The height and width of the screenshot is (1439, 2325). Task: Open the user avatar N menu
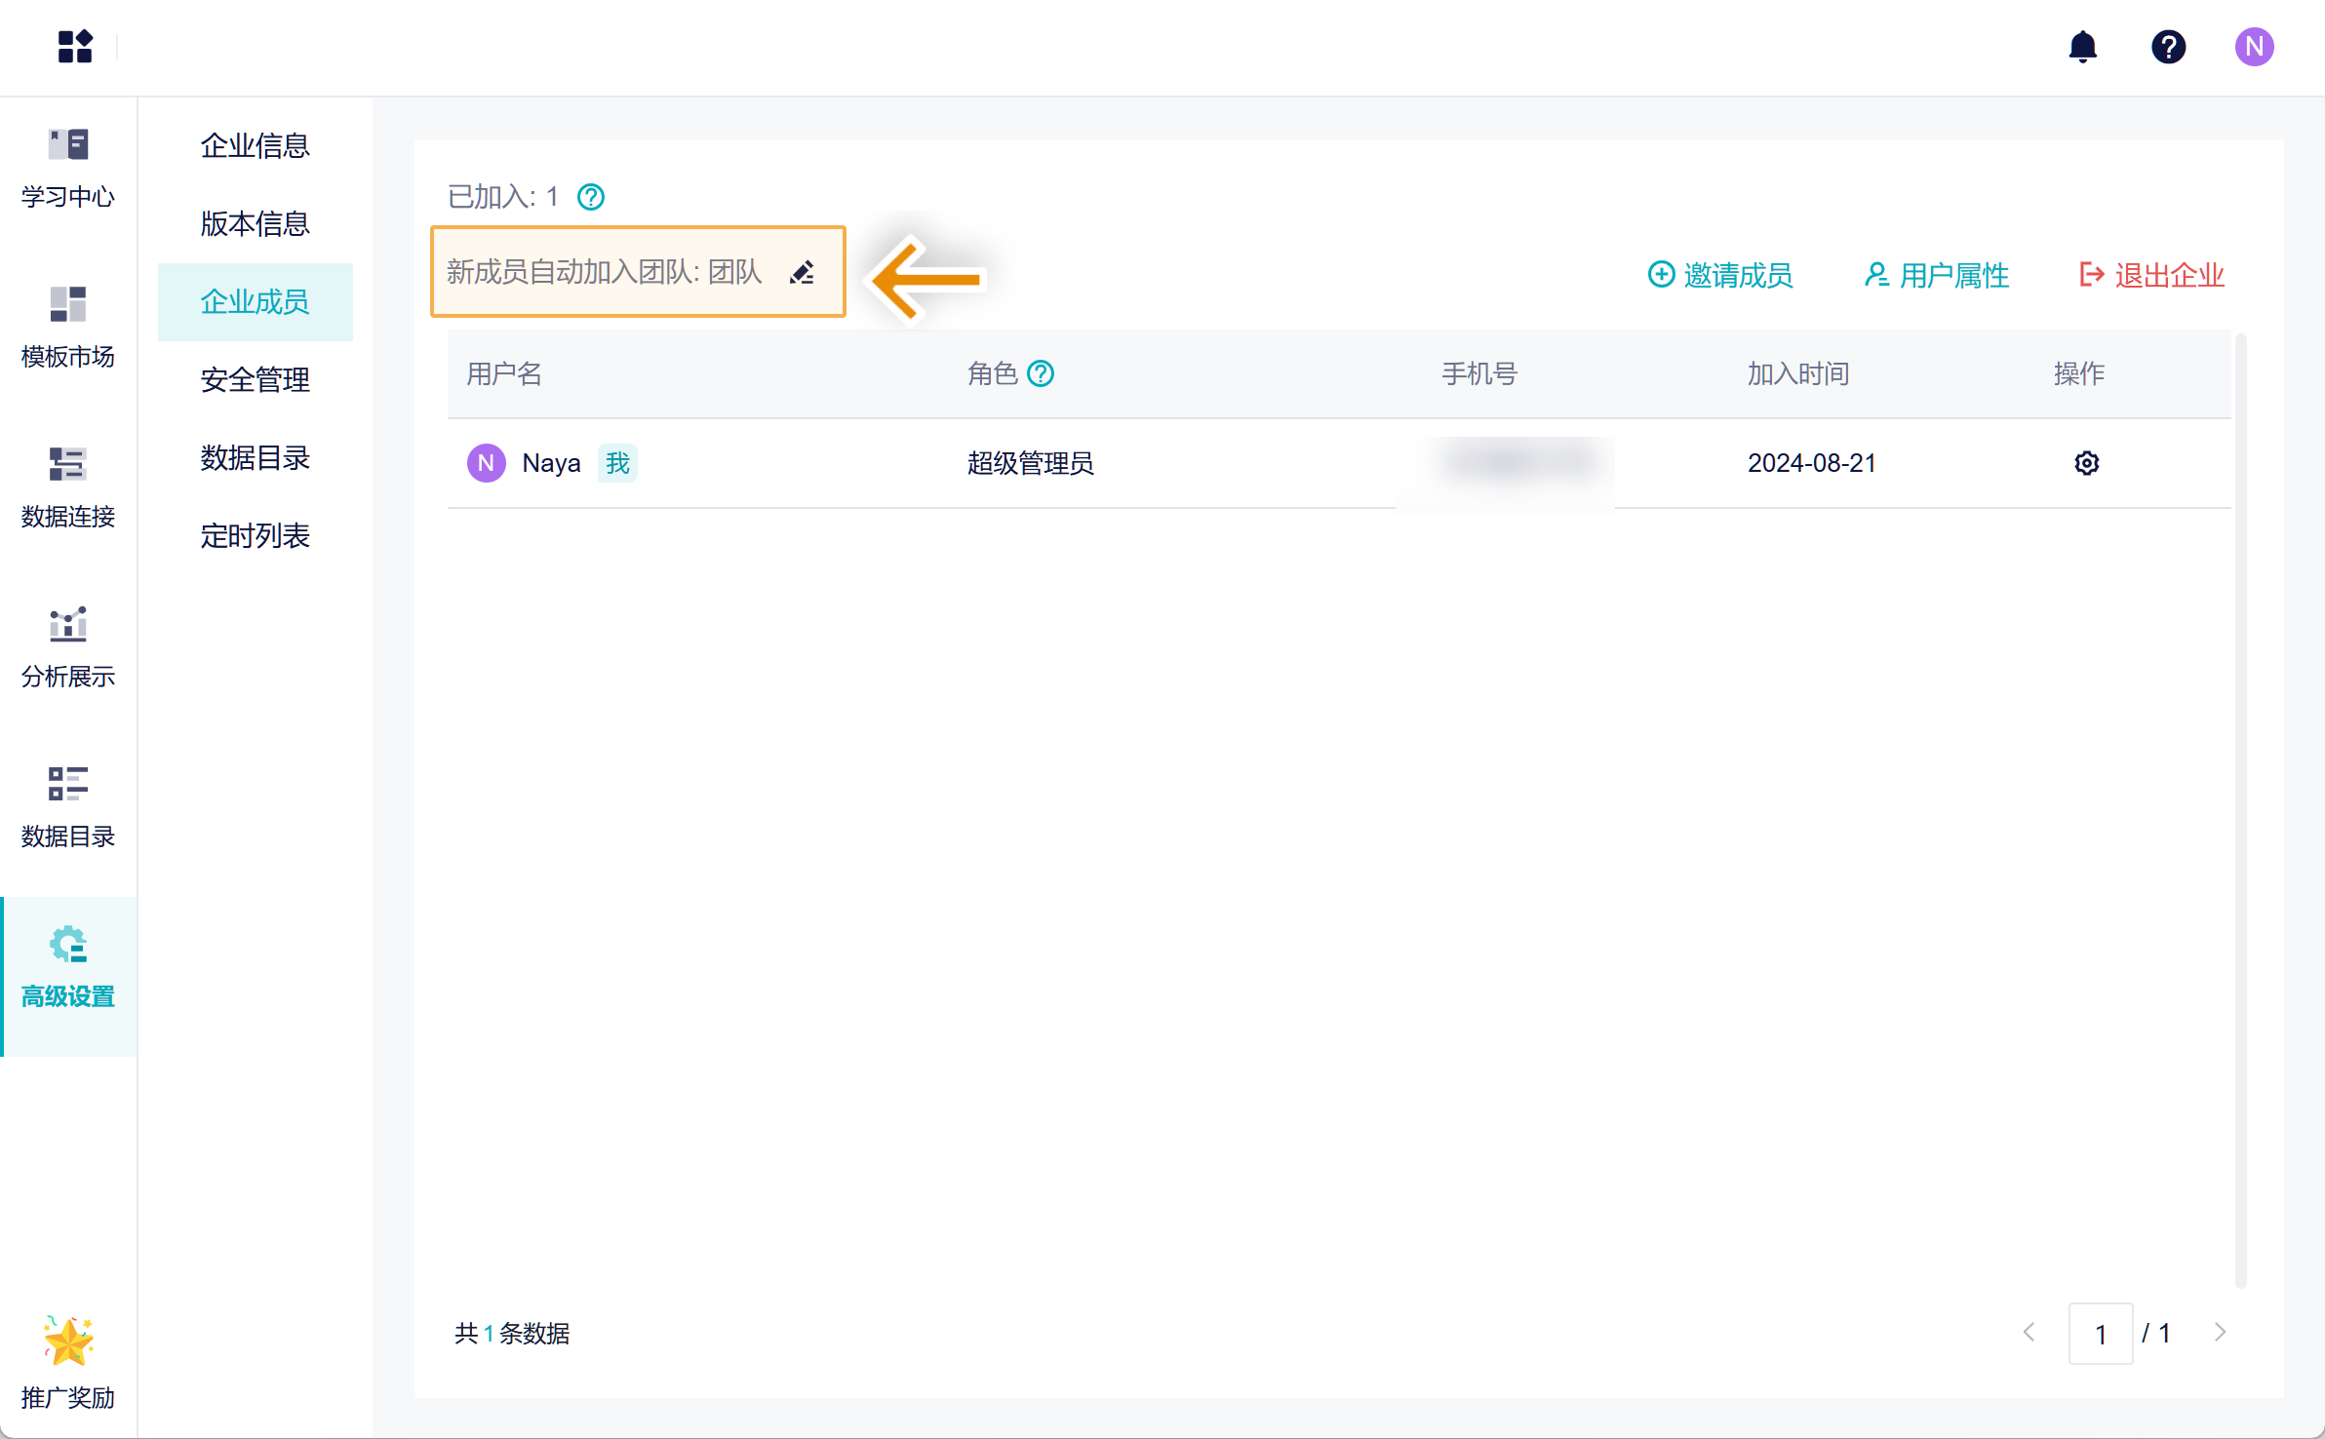[2254, 47]
